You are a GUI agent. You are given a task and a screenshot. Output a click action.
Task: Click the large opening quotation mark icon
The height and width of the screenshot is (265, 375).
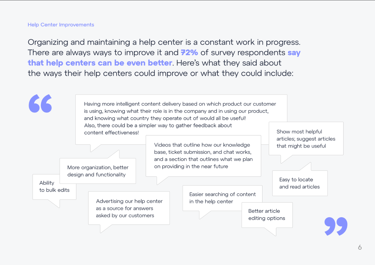point(40,103)
